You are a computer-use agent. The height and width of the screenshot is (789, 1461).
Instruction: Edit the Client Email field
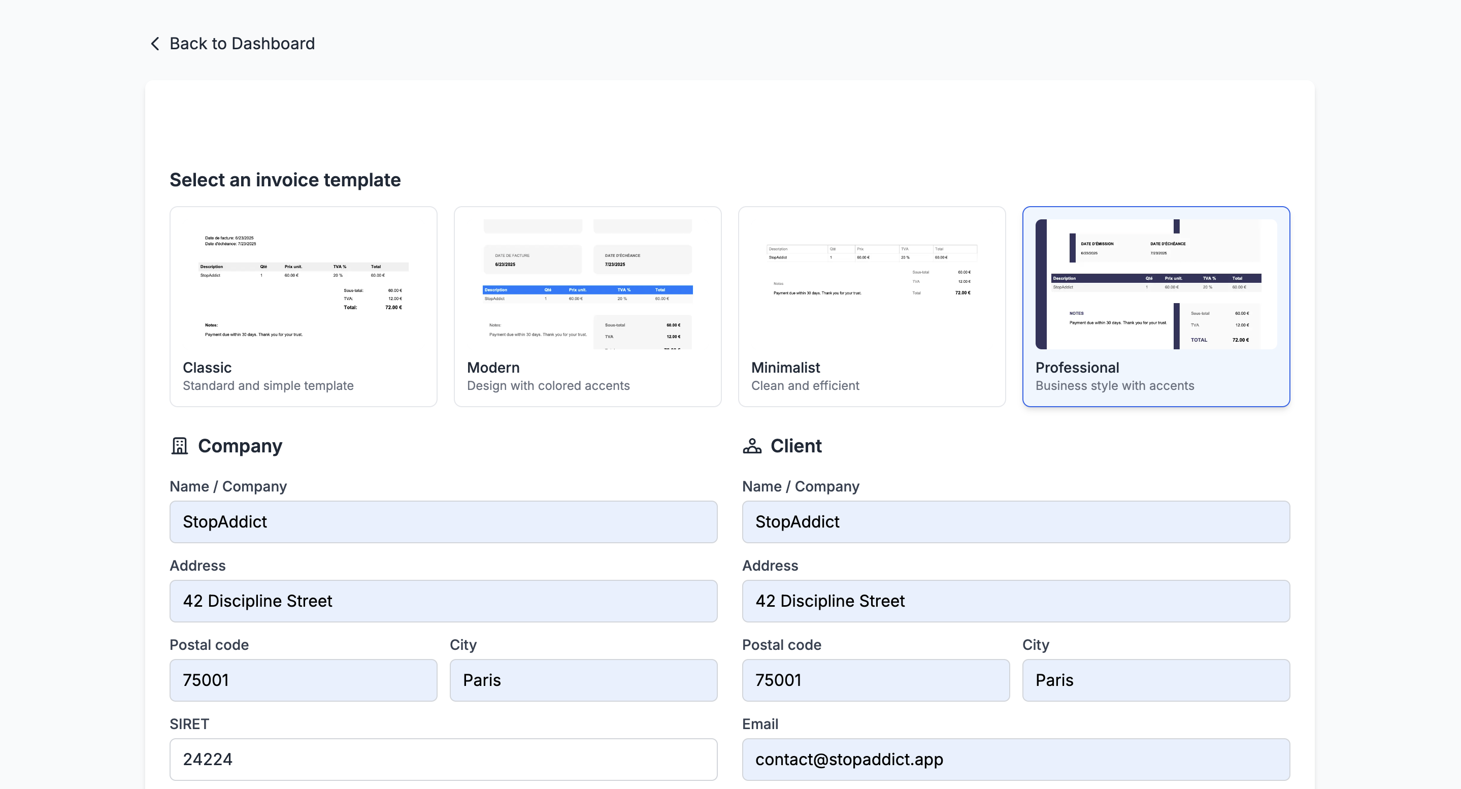tap(1015, 759)
